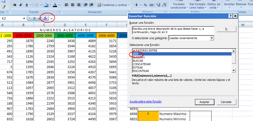
Task: Click the dialog help question mark button
Action: pyautogui.click(x=230, y=16)
